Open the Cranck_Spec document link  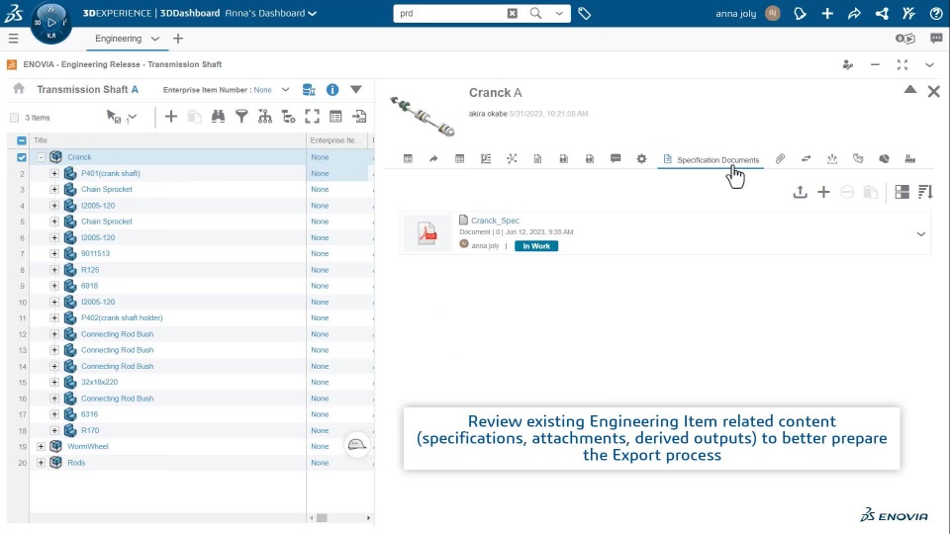pos(495,221)
